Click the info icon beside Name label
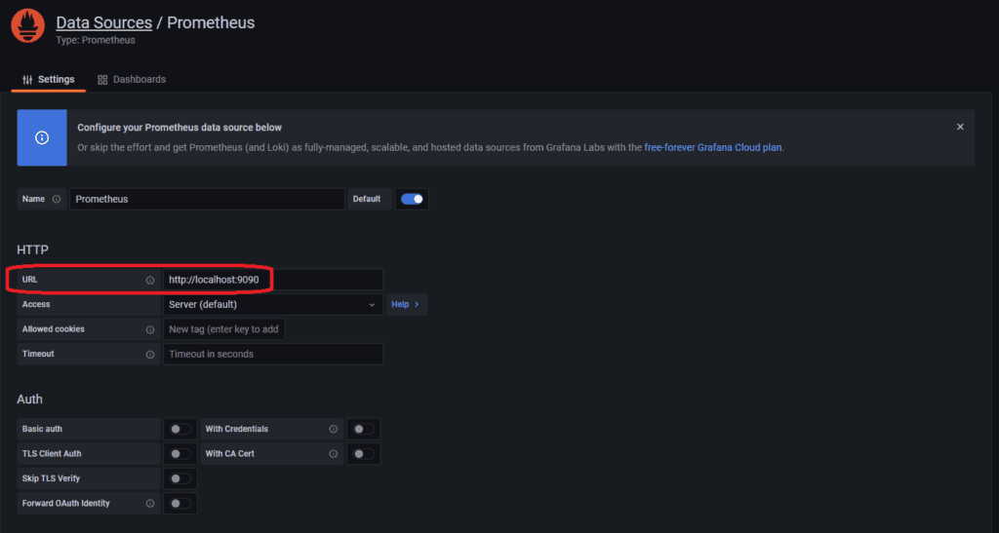This screenshot has width=999, height=533. pyautogui.click(x=57, y=199)
